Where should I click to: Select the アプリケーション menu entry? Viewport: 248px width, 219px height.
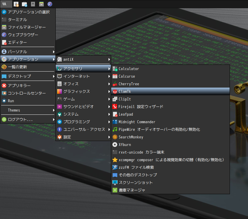28,59
